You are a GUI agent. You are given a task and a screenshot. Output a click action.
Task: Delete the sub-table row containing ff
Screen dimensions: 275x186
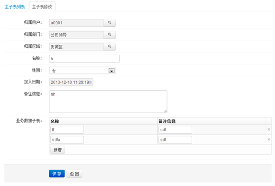pos(269,129)
